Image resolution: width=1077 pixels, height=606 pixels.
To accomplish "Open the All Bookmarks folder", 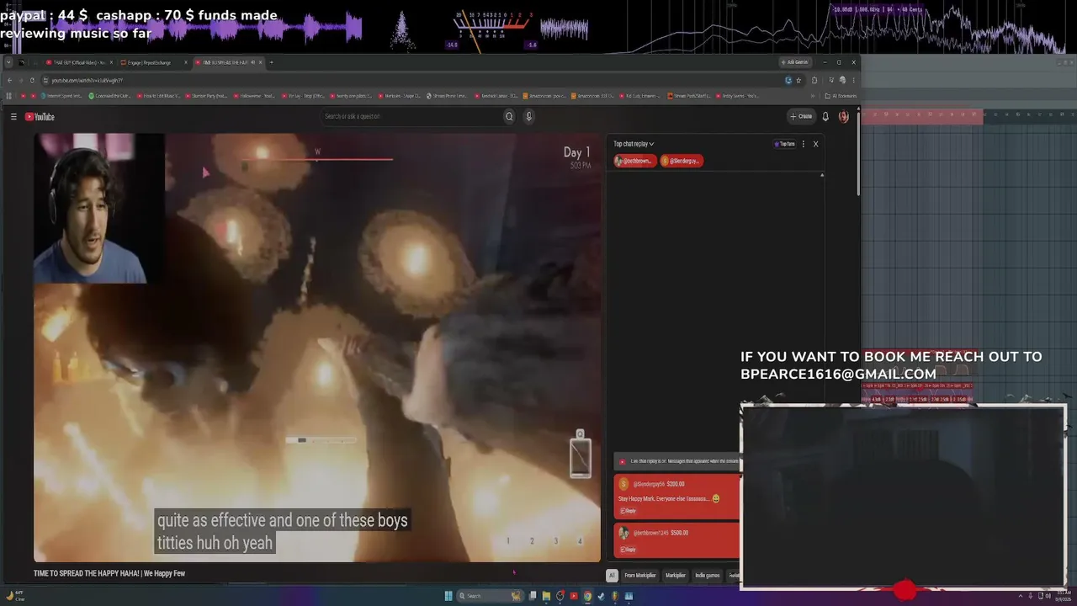I will tap(841, 96).
